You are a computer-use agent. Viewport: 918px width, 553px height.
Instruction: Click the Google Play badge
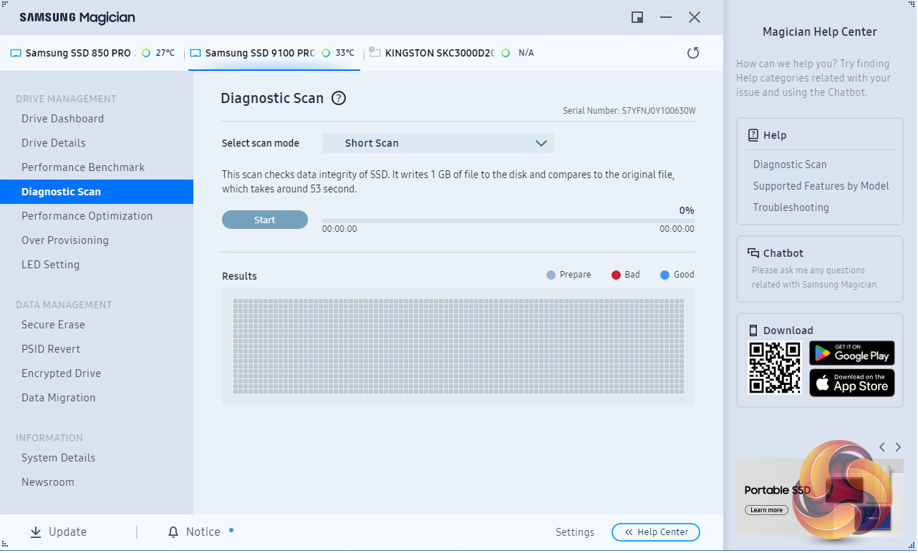[x=852, y=353]
